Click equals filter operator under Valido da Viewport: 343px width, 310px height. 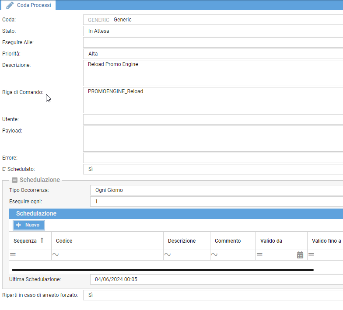(x=260, y=255)
